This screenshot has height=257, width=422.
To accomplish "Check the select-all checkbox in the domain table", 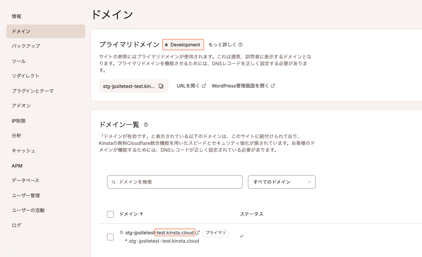I will click(x=110, y=214).
